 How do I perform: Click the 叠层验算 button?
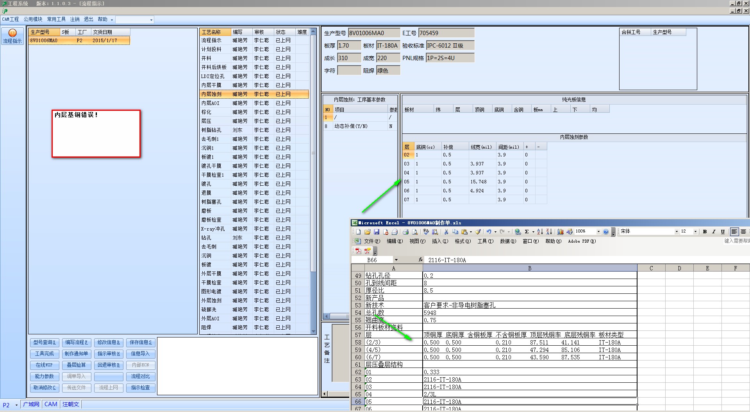tap(77, 365)
